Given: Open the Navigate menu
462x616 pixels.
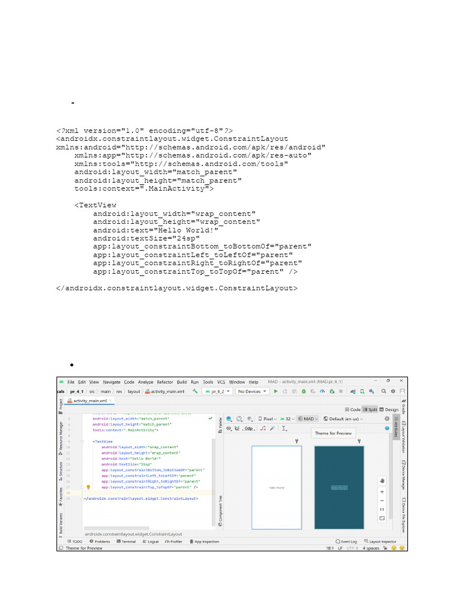Looking at the screenshot, I should tap(111, 382).
